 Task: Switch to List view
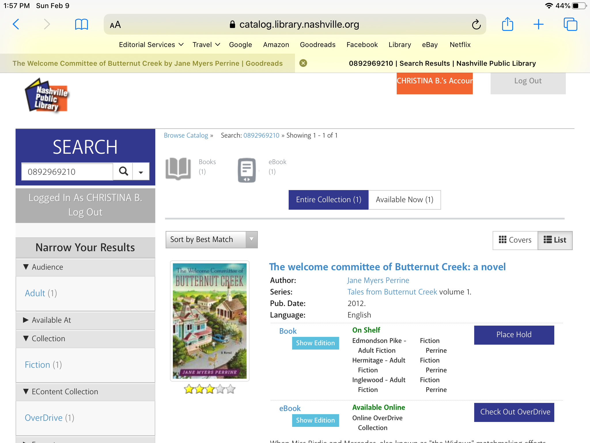(x=555, y=240)
